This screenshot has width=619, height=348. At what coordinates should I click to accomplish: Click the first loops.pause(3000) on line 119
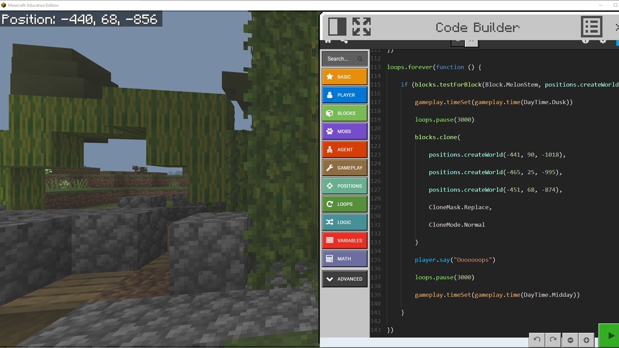tap(444, 119)
